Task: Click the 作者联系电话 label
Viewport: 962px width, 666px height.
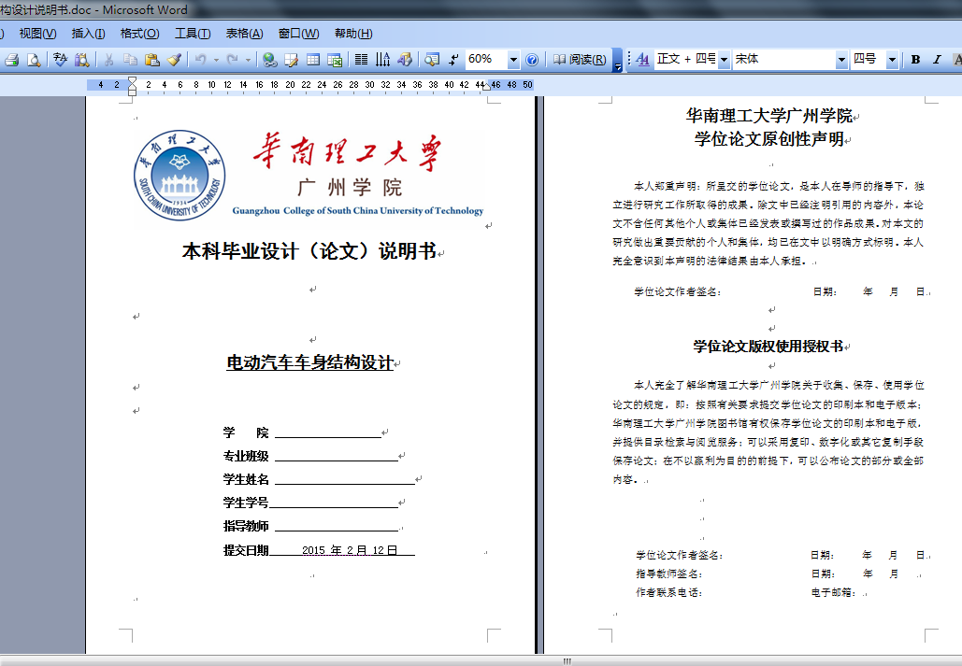Action: point(669,592)
